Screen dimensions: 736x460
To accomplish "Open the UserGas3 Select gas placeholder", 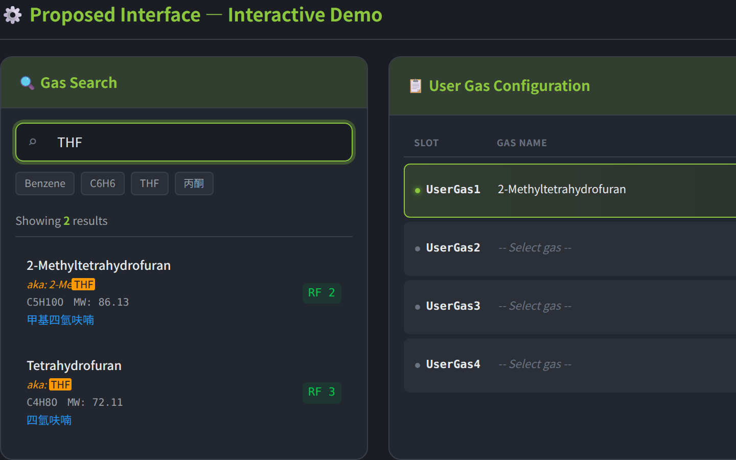I will point(535,306).
